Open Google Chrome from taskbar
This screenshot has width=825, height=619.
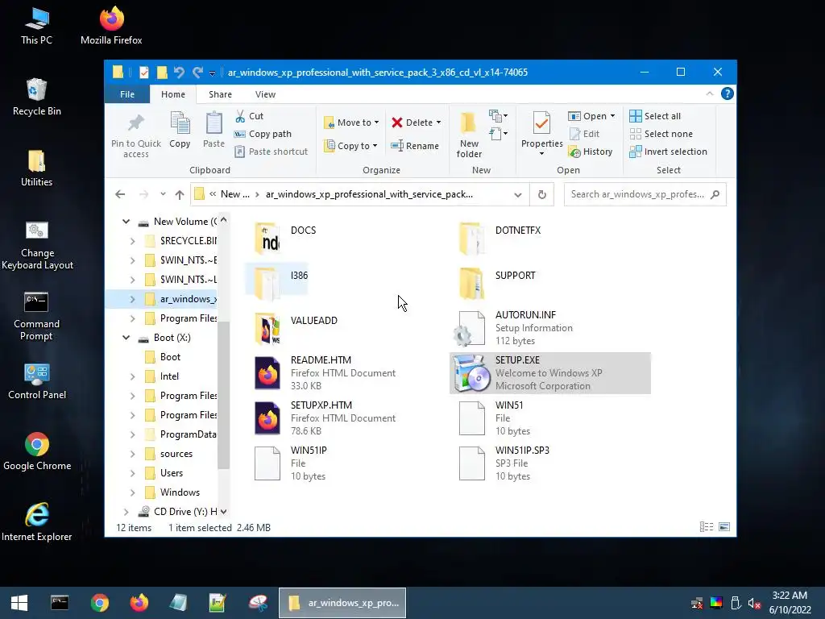point(99,603)
